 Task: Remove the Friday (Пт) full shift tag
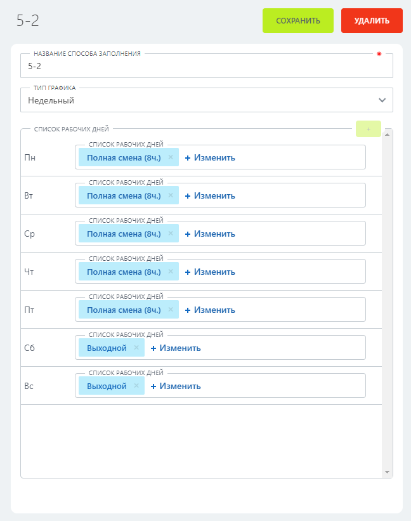pyautogui.click(x=171, y=310)
